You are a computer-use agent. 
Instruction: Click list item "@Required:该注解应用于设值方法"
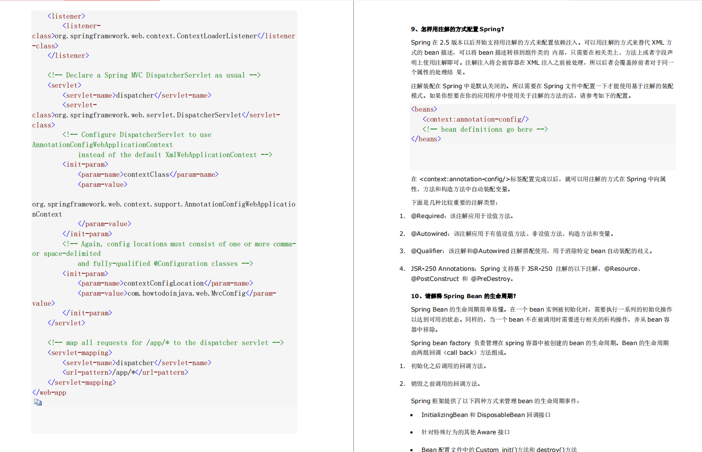click(462, 216)
